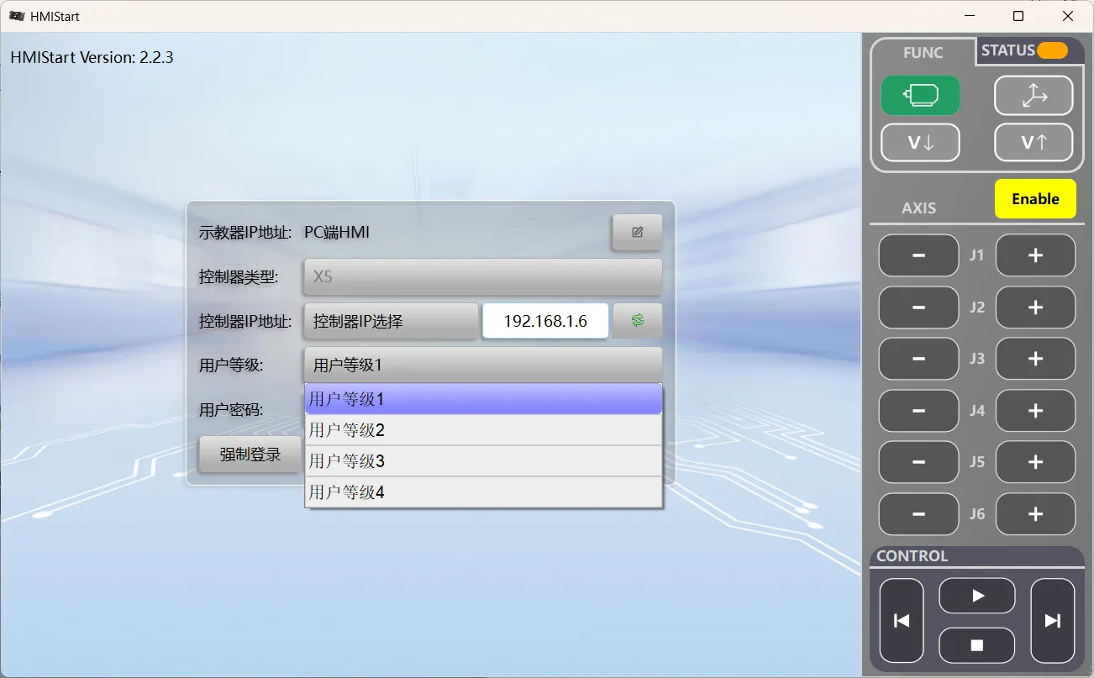Toggle the yellow Enable button

click(1035, 199)
